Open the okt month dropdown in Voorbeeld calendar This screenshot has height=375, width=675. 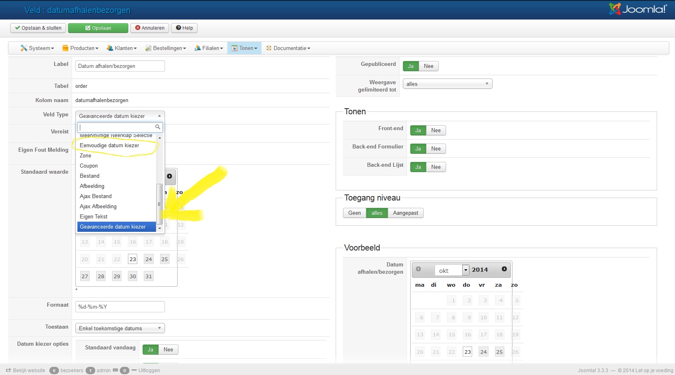point(452,270)
